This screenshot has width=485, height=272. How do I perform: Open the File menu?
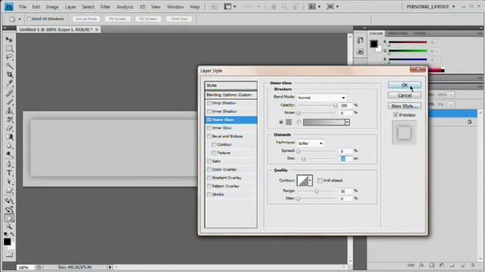(23, 7)
